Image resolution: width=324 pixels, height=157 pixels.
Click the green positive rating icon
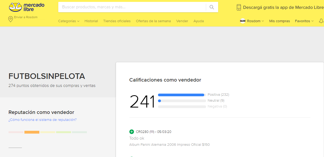[132, 132]
